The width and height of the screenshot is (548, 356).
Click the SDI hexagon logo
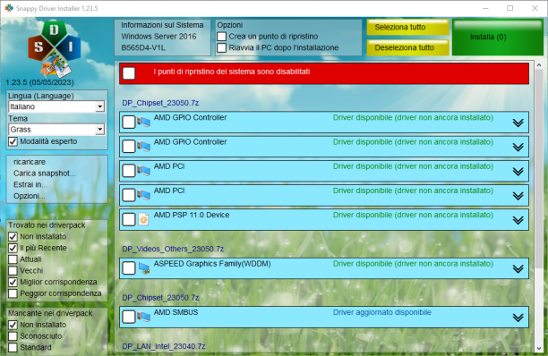(x=54, y=49)
